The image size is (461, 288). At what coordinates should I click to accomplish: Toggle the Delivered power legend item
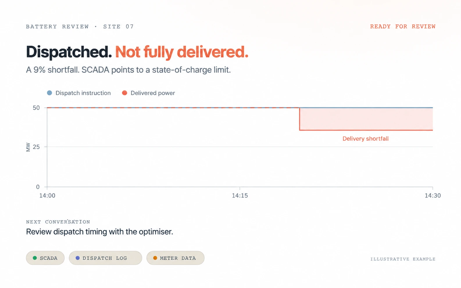click(x=148, y=93)
